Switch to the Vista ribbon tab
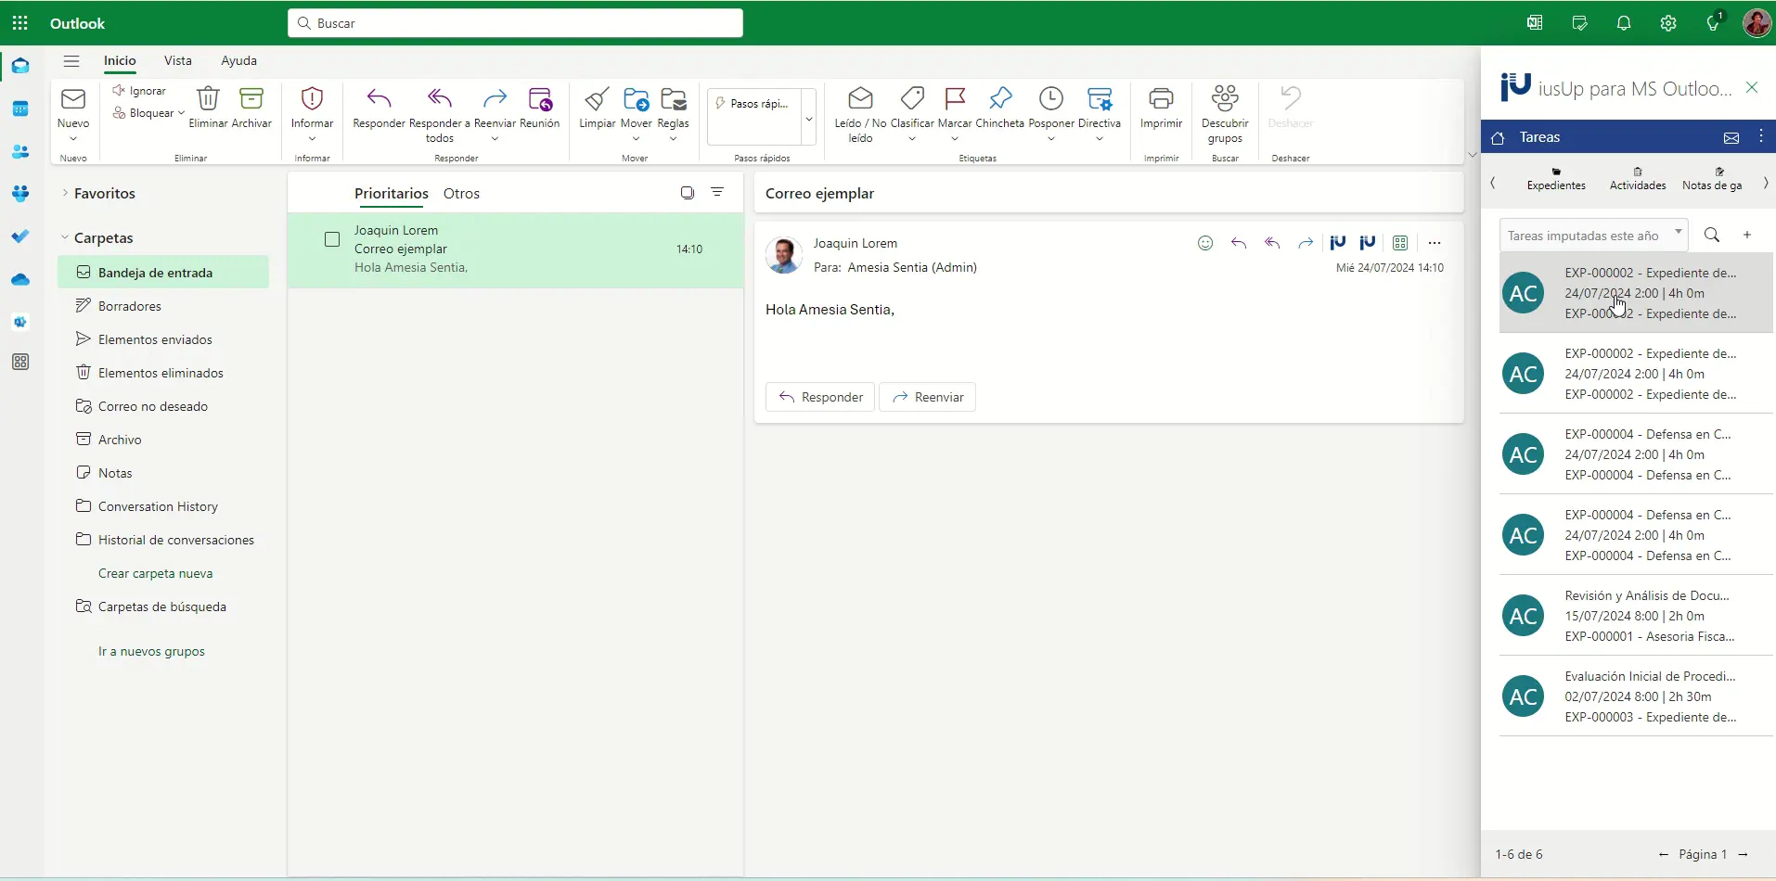Viewport: 1776px width, 881px height. pyautogui.click(x=178, y=60)
